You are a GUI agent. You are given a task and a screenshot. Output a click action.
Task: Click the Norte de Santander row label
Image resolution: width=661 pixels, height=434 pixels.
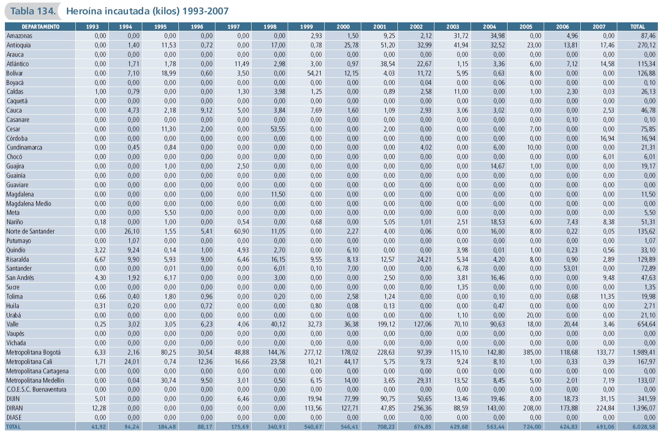(x=30, y=231)
